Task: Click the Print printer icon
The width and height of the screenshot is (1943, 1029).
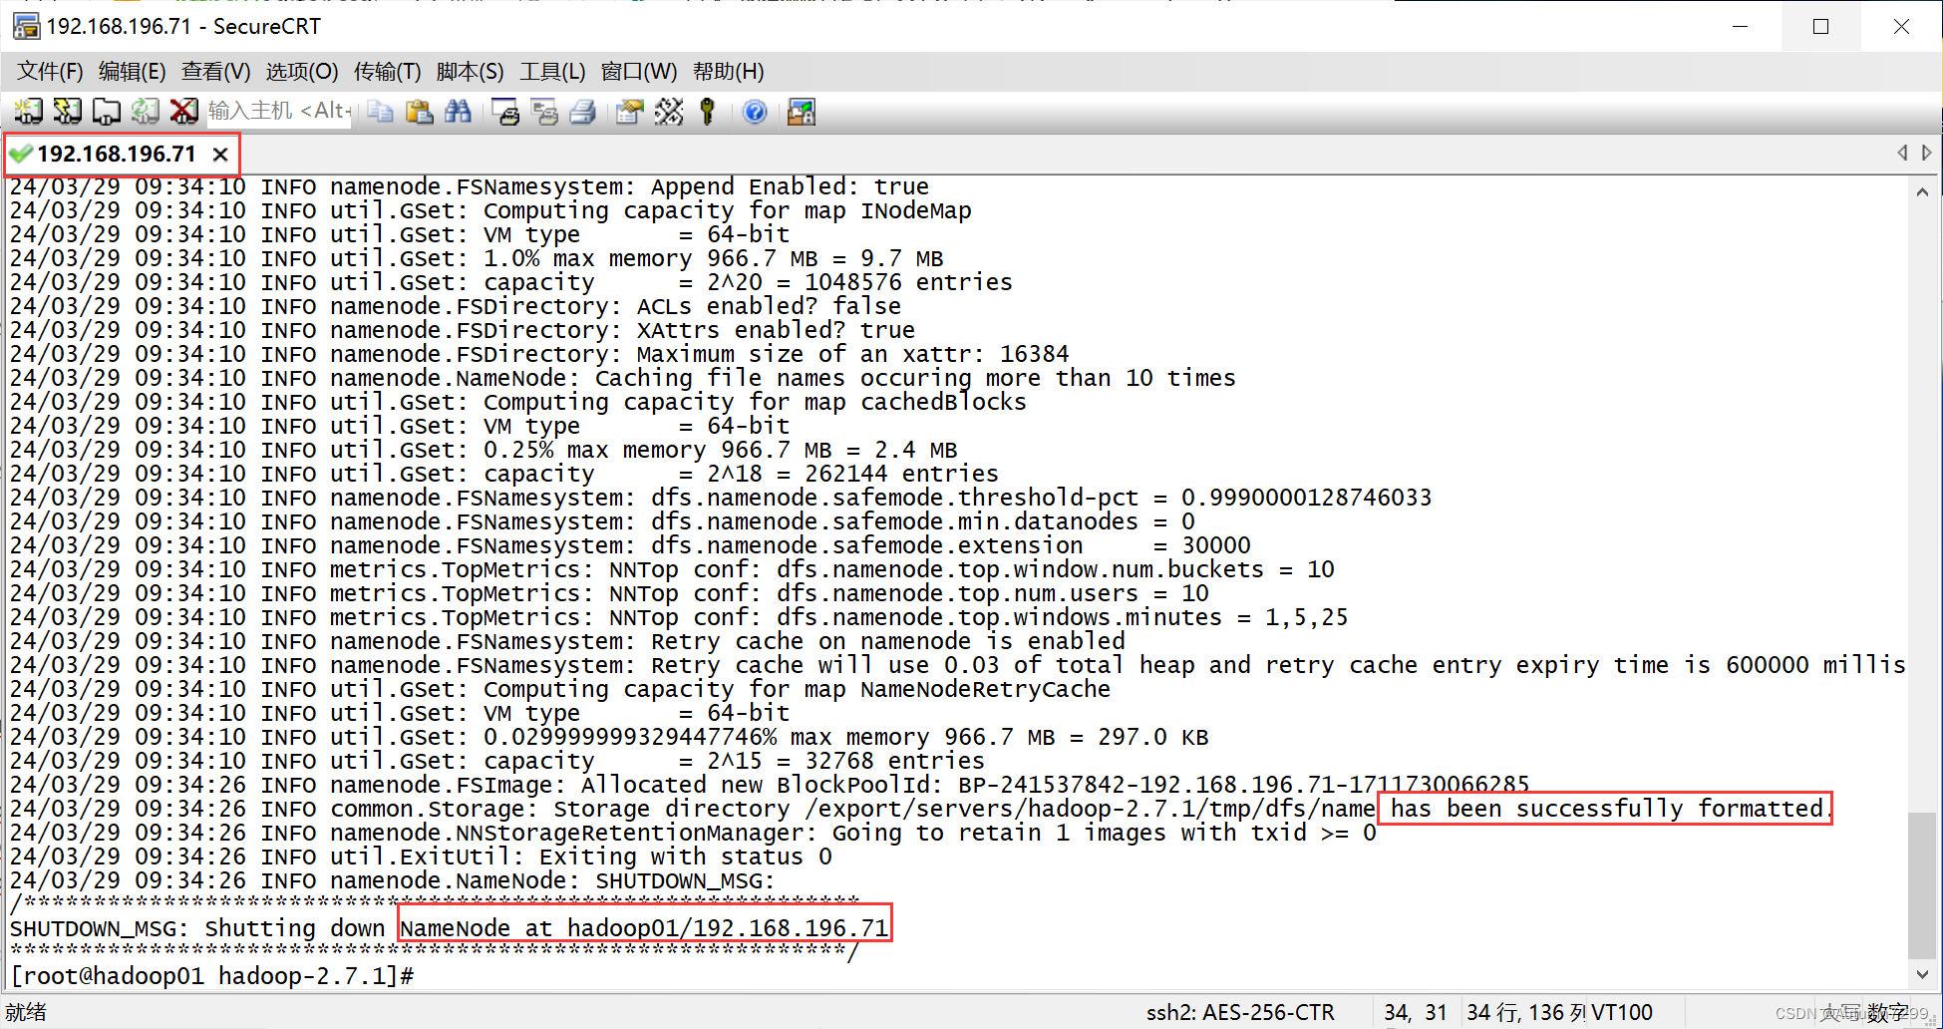Action: pyautogui.click(x=583, y=111)
